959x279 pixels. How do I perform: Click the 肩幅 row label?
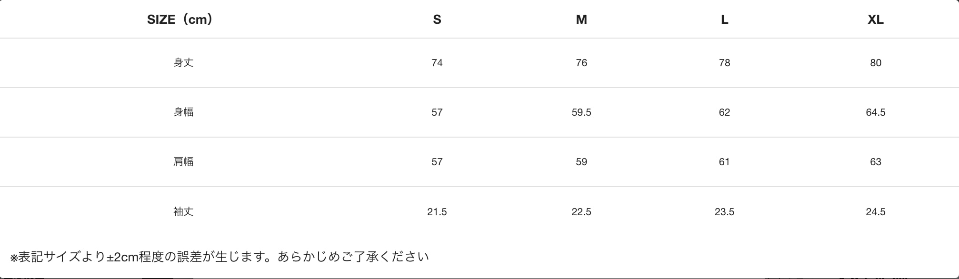[x=183, y=161]
